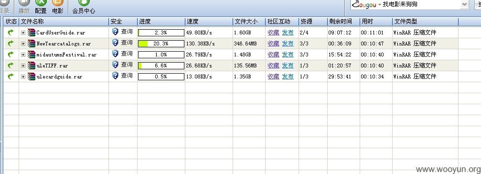Click 收藏 link for ulecardguide.rar
This screenshot has height=174, width=481.
coord(273,76)
